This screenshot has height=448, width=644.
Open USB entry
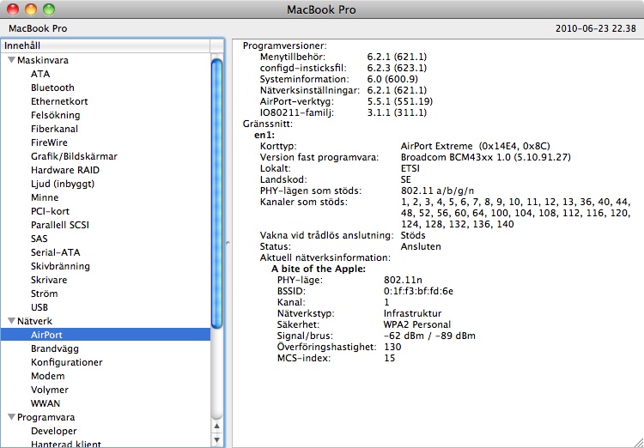tap(39, 307)
